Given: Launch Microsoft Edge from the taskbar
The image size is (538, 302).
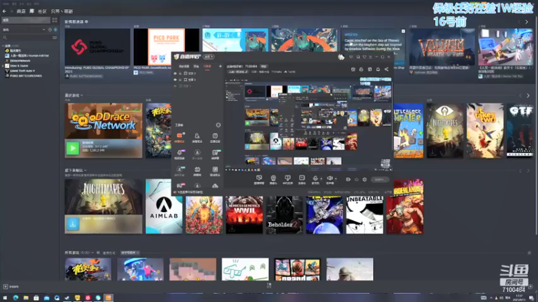Looking at the screenshot, I should (15, 298).
